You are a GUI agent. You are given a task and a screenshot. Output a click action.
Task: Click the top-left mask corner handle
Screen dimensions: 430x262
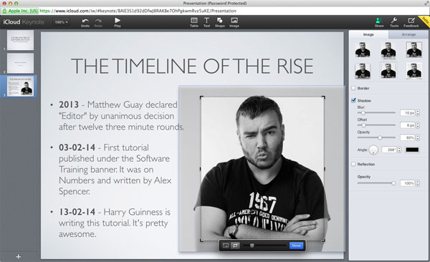point(201,97)
